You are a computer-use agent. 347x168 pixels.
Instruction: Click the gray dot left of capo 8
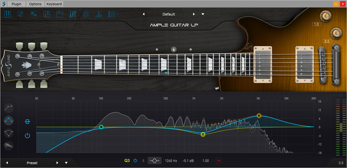[x=157, y=50]
